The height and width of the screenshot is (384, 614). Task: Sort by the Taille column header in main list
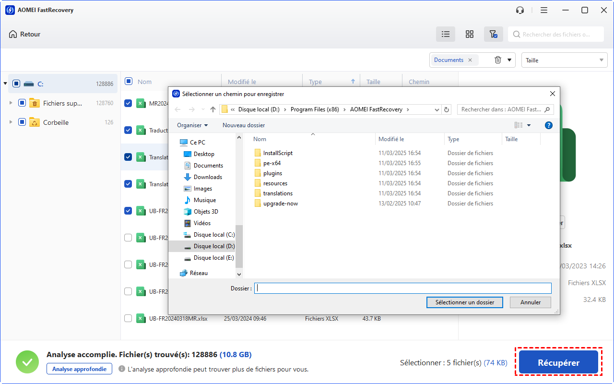(373, 82)
